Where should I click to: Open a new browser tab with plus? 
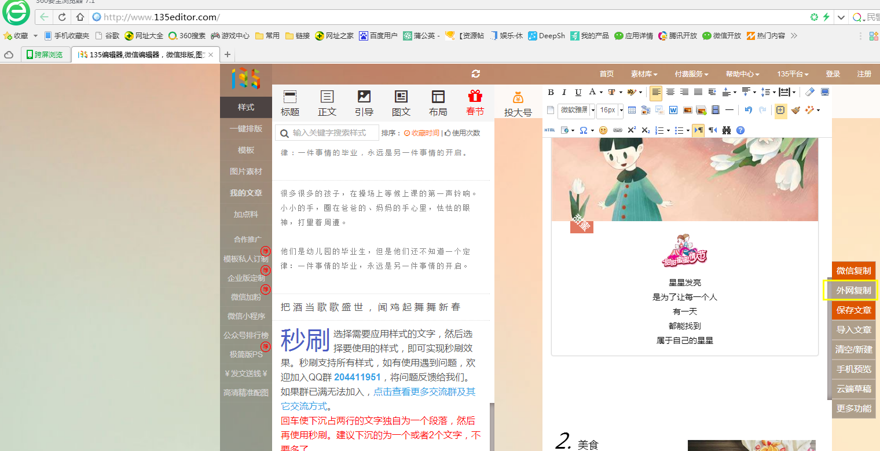[228, 55]
